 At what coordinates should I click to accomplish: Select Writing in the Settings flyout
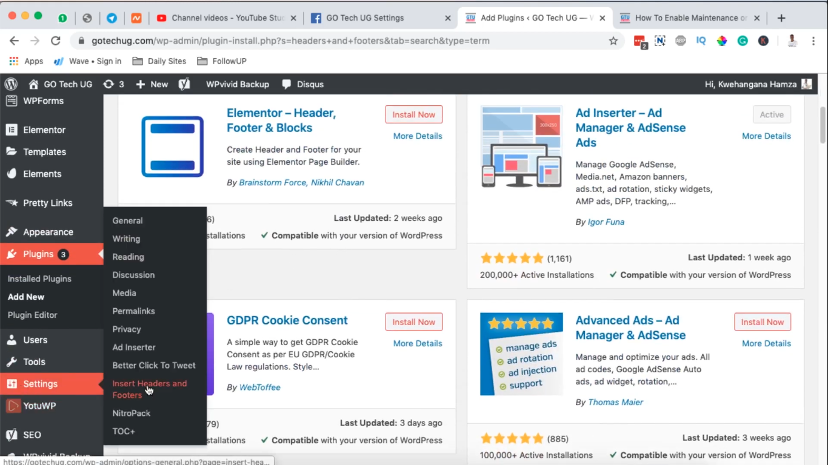(x=126, y=239)
